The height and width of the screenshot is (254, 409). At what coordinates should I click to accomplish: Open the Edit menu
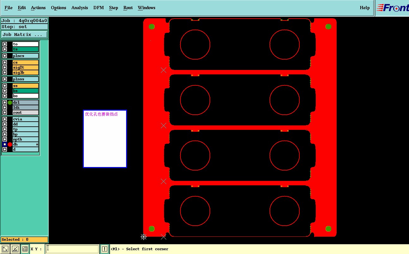[x=22, y=8]
